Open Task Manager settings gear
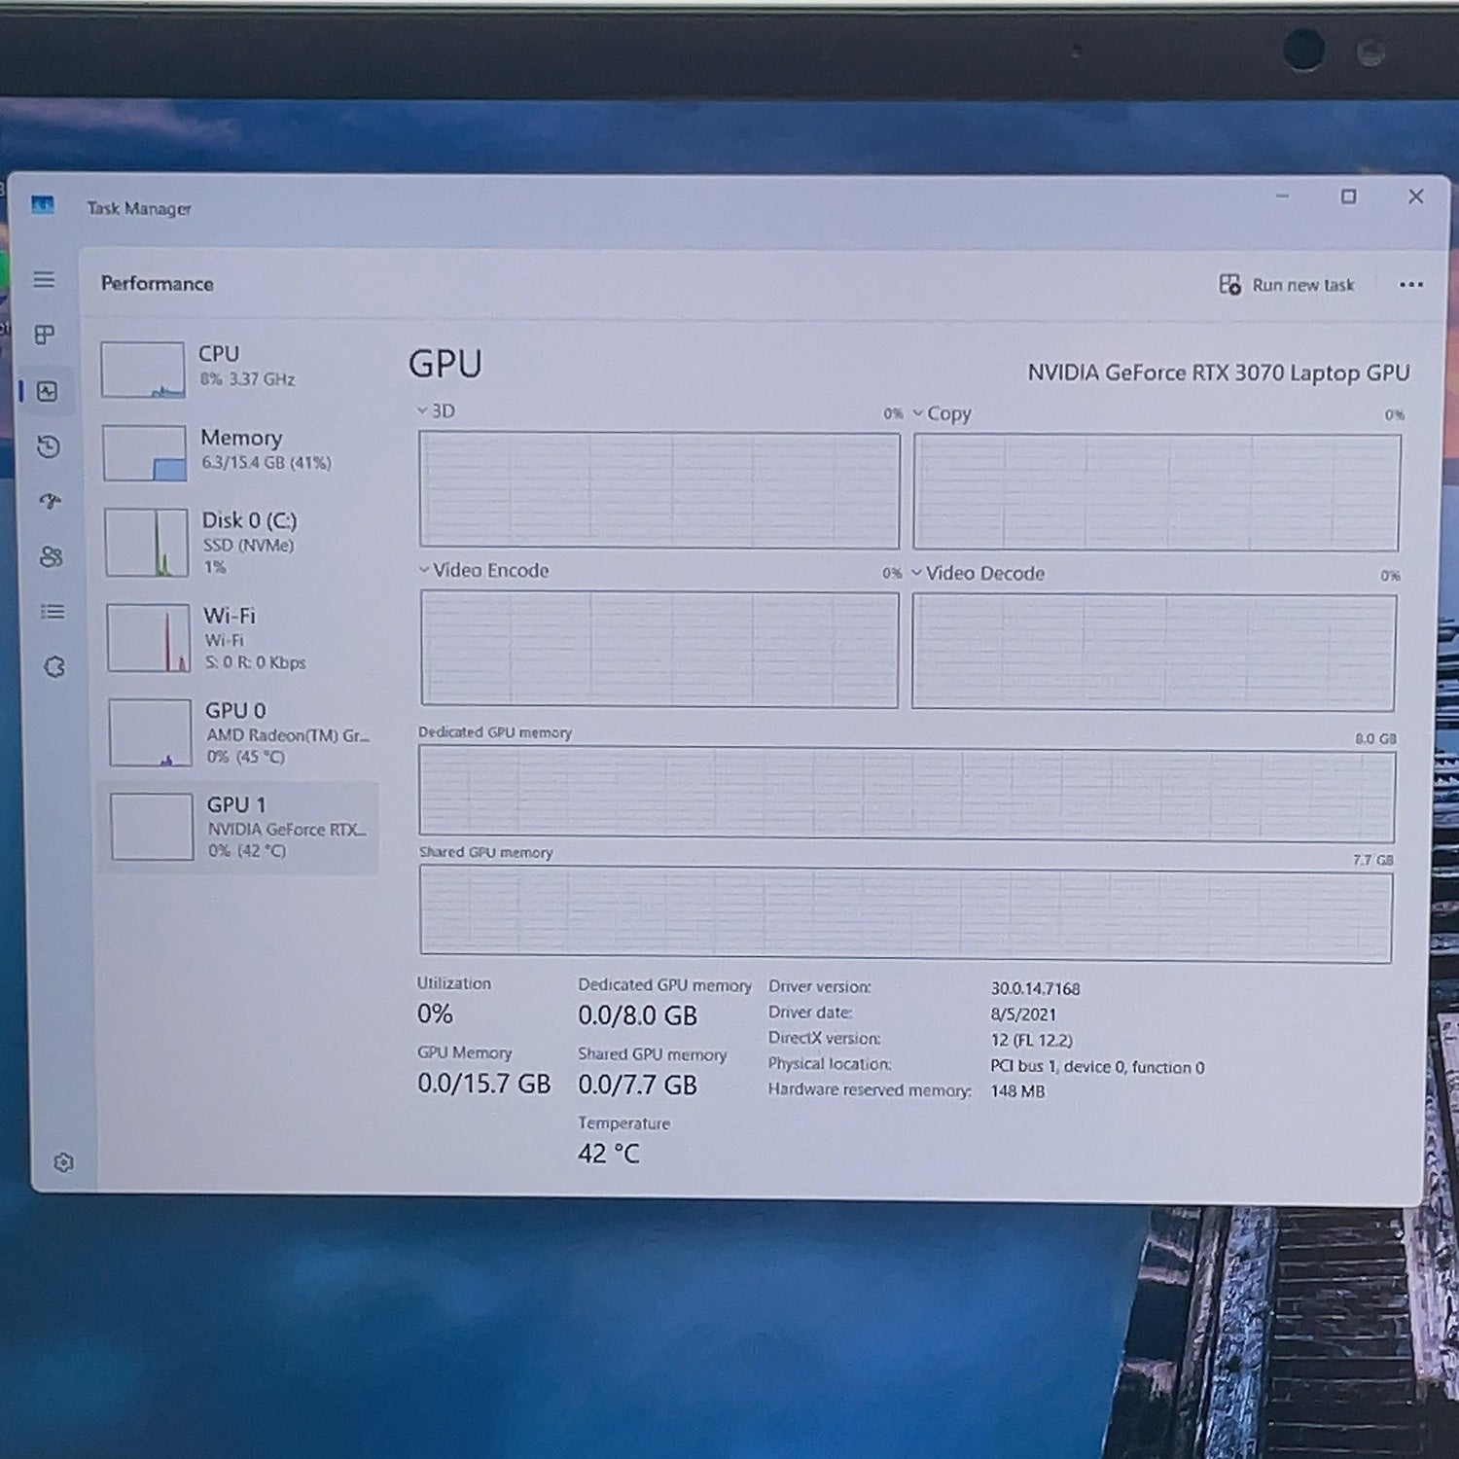1459x1459 pixels. [63, 1162]
